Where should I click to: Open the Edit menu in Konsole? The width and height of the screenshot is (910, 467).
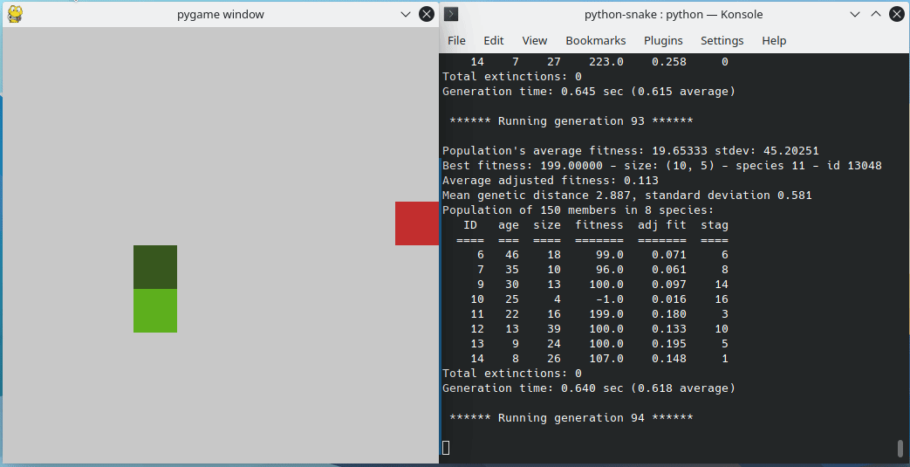pyautogui.click(x=493, y=41)
